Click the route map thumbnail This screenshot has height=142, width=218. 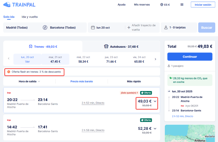[x=190, y=133]
